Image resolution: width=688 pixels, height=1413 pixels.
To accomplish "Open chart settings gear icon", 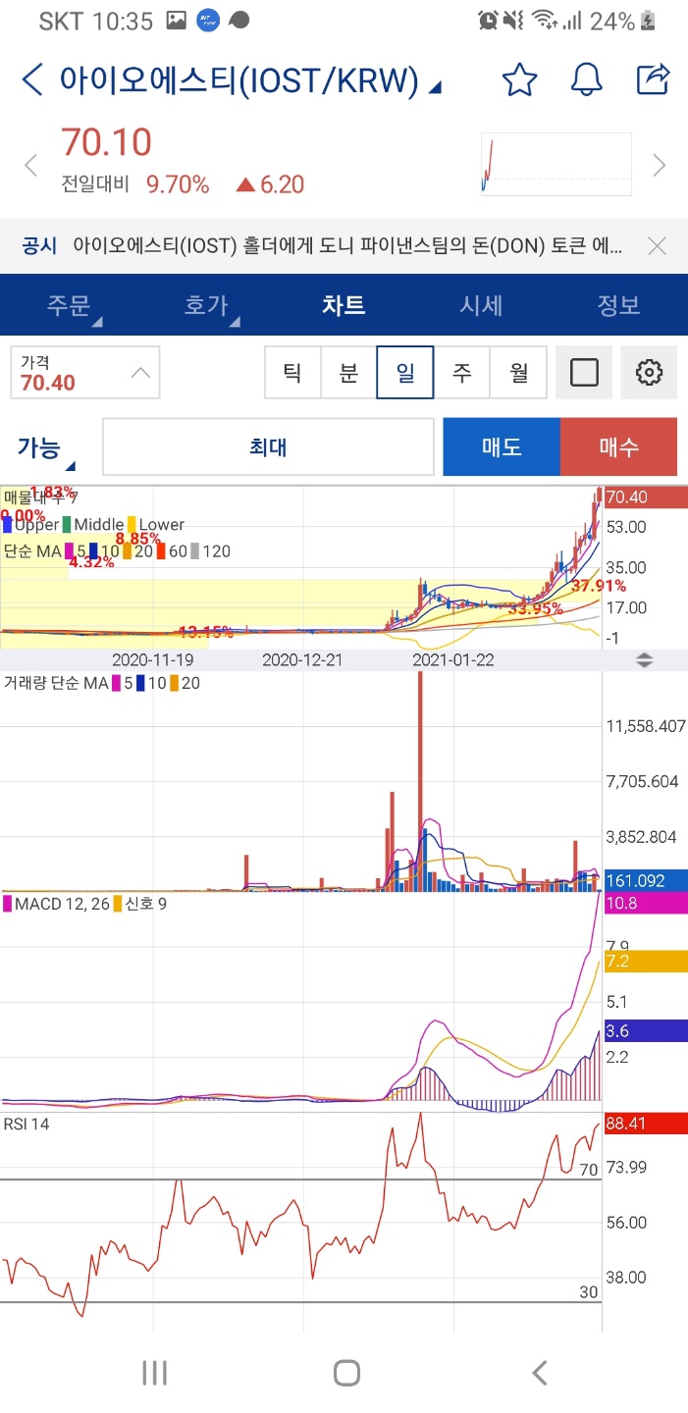I will (649, 373).
